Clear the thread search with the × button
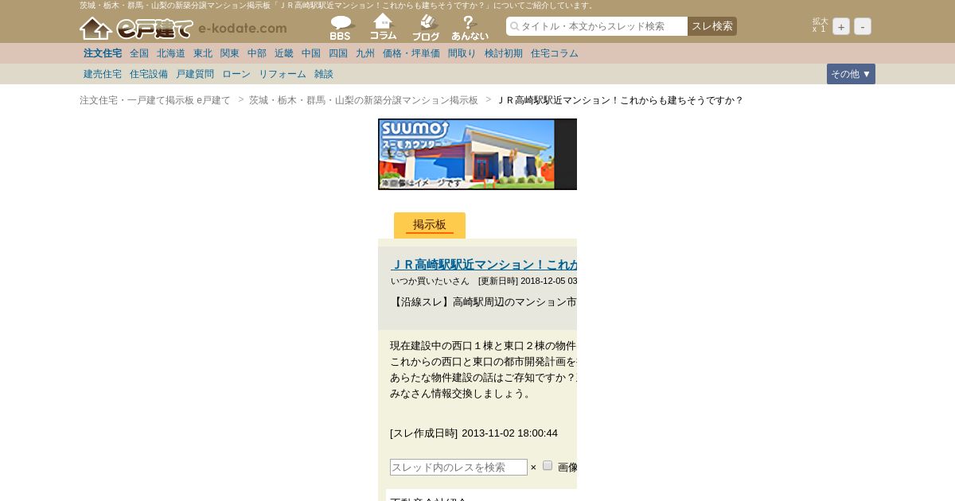This screenshot has height=501, width=955. (x=533, y=468)
